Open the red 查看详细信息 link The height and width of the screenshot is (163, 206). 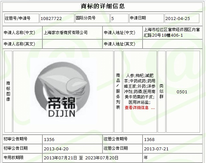[139, 108]
